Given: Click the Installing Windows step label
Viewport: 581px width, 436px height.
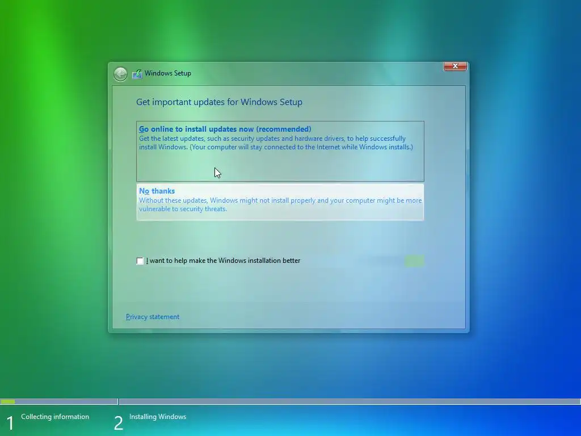Looking at the screenshot, I should [x=158, y=417].
